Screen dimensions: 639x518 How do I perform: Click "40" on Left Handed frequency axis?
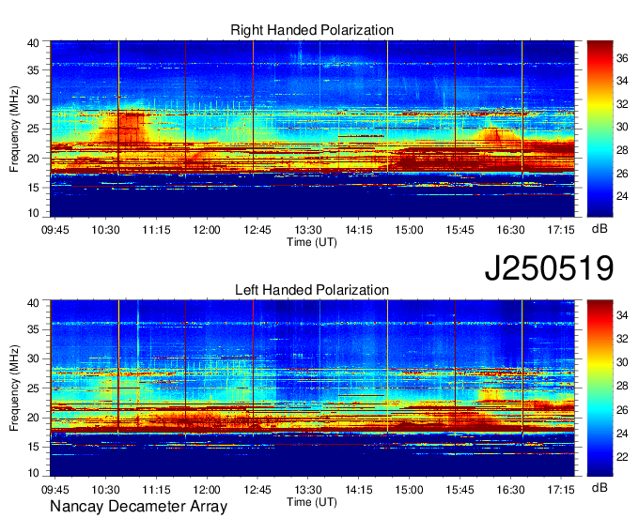click(34, 303)
